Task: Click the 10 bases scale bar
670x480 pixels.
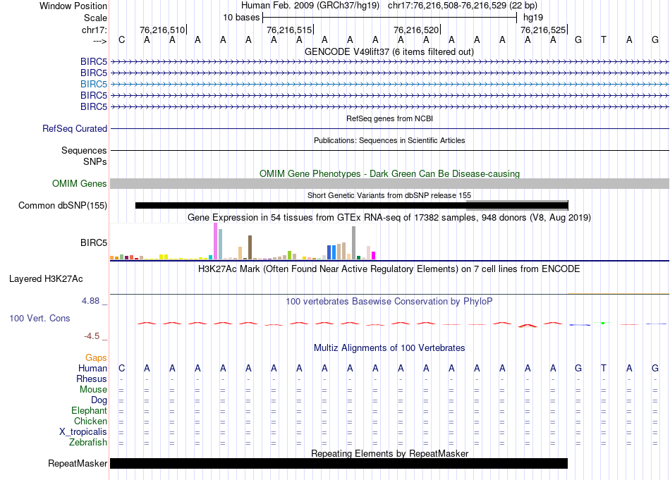Action: pyautogui.click(x=390, y=18)
